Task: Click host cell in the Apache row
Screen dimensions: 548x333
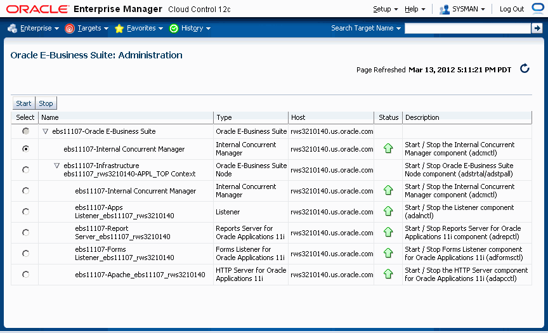Action: (332, 275)
